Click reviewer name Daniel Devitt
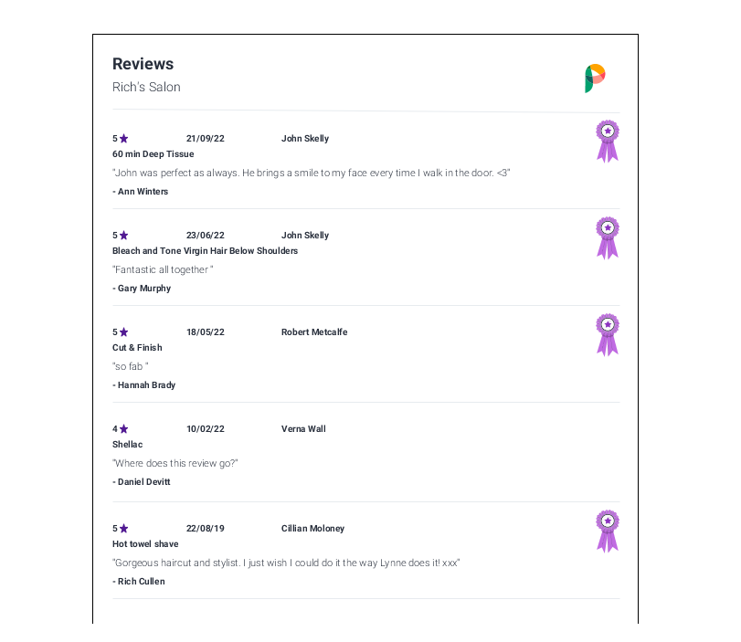 142,482
